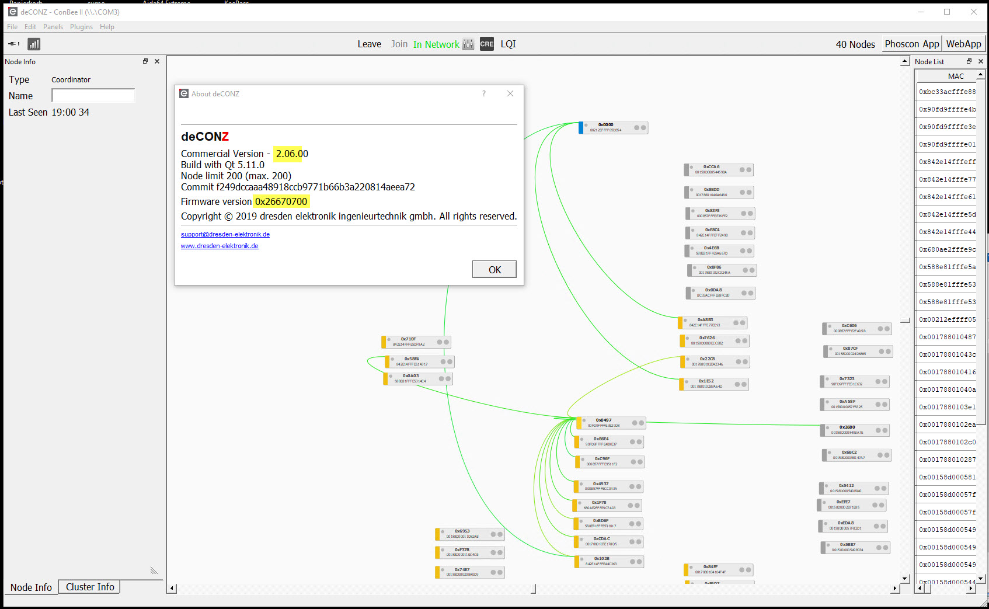Open the signal quality bars icon
Viewport: 989px width, 609px height.
coord(33,44)
